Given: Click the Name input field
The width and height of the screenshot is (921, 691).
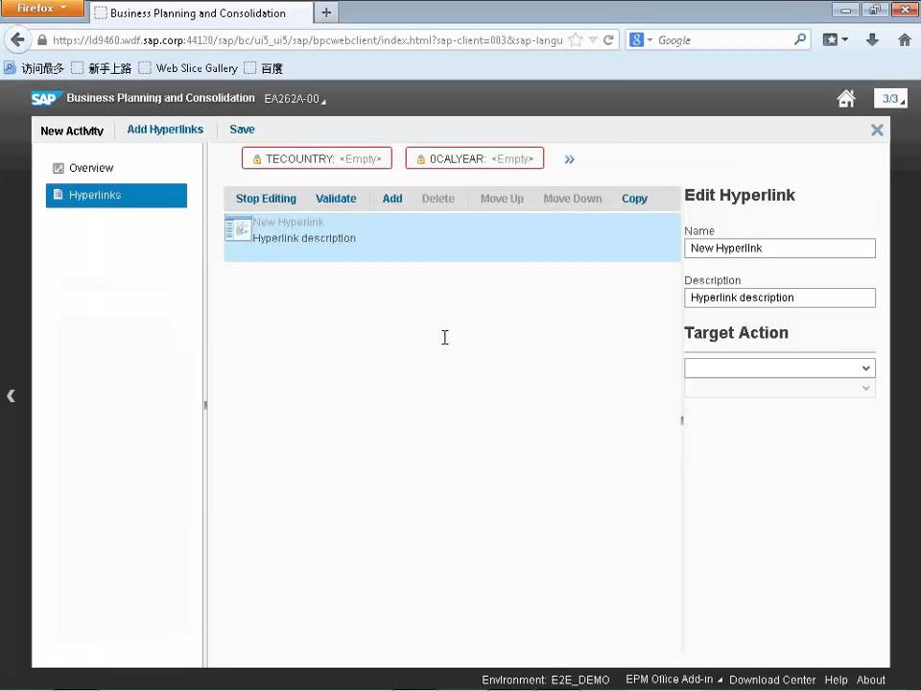Looking at the screenshot, I should tap(779, 248).
